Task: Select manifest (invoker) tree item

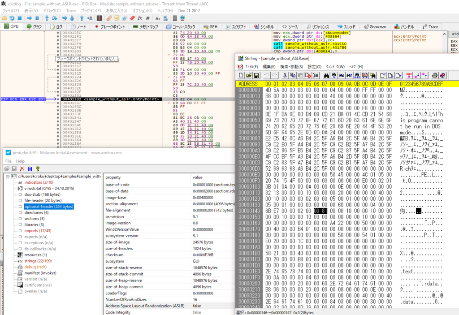Action: pos(40,273)
